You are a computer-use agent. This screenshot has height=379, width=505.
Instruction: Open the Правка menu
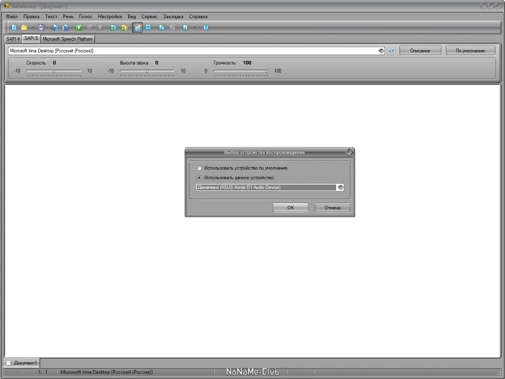click(31, 17)
